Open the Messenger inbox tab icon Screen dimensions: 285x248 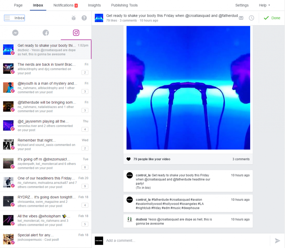(15, 33)
